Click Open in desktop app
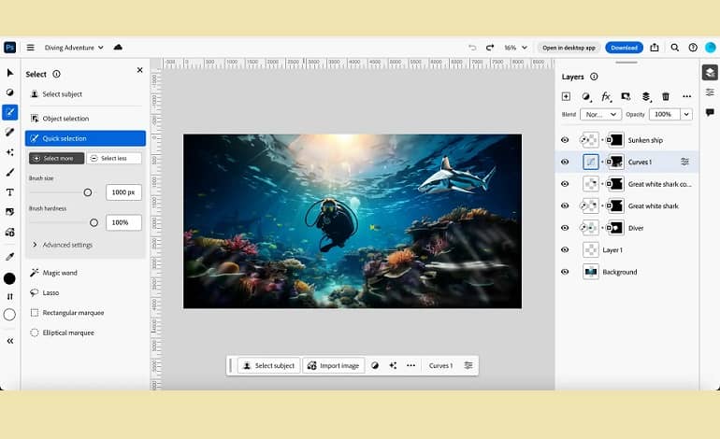Viewport: 720px width, 439px height. click(x=569, y=48)
